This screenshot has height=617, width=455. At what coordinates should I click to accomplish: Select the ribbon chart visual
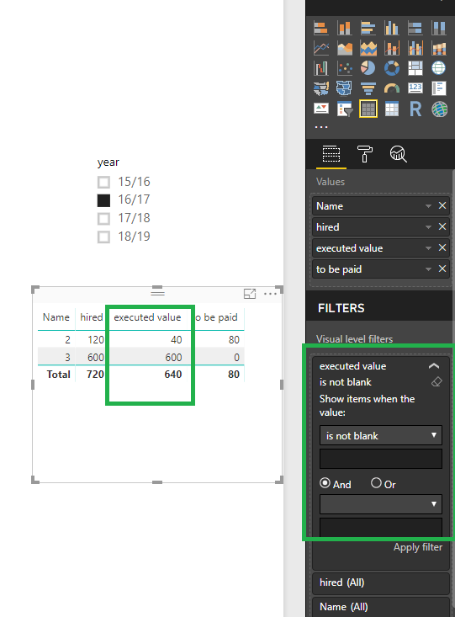[439, 48]
